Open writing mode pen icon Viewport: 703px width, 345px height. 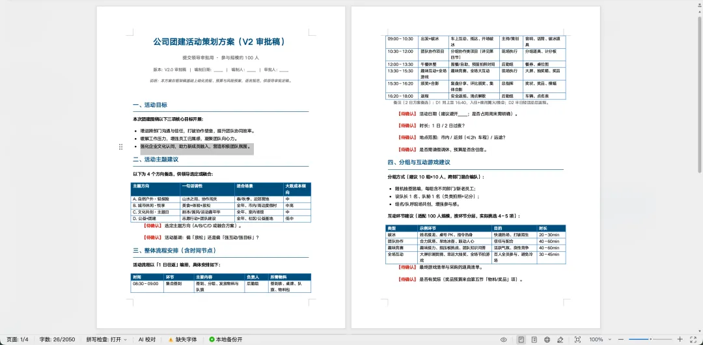[x=560, y=340]
